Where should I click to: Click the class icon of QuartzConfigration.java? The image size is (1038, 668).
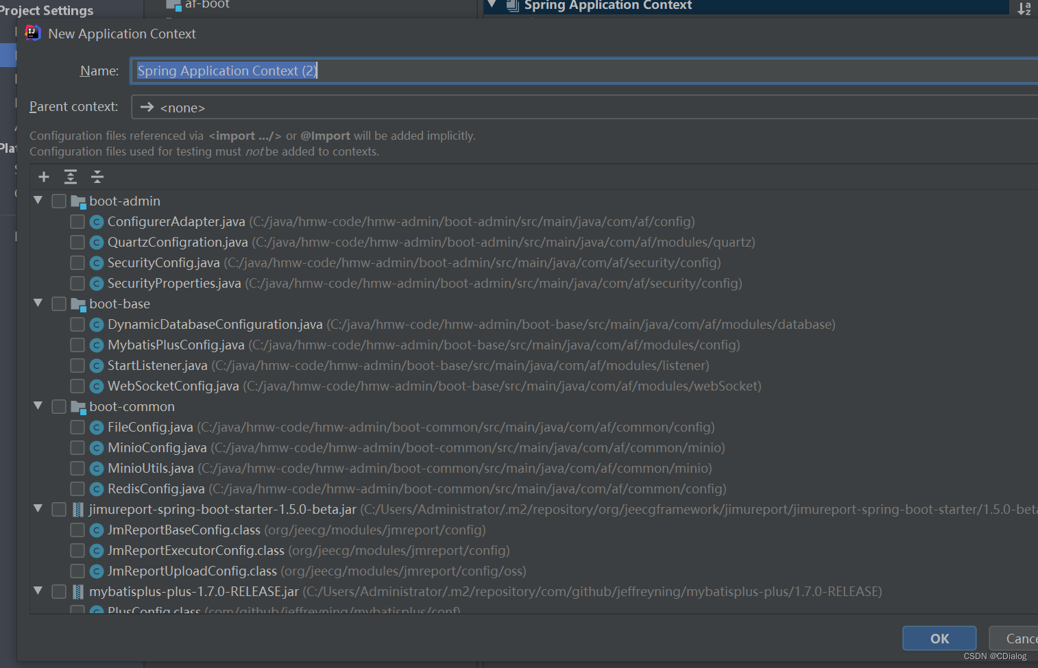(97, 243)
